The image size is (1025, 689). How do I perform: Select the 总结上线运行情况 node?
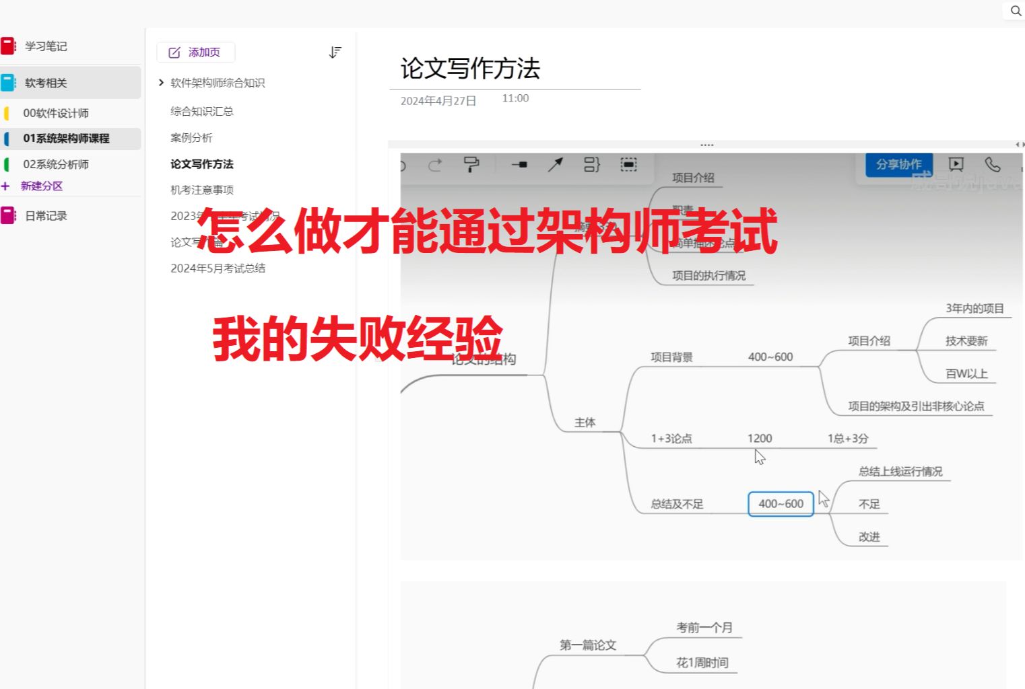coord(900,472)
